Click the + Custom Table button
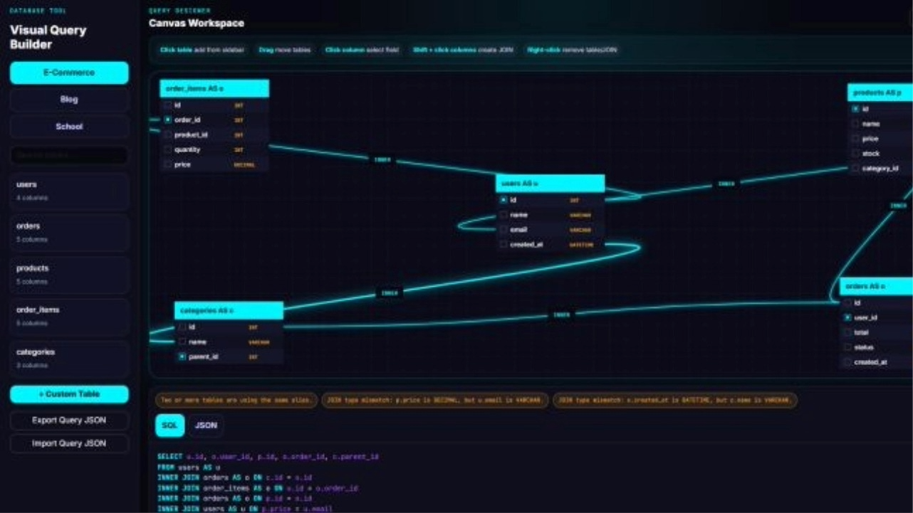Viewport: 913px width, 513px height. 69,394
